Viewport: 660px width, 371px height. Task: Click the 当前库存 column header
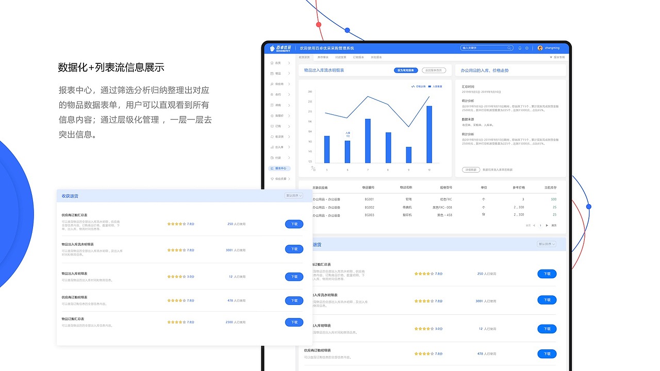[550, 188]
